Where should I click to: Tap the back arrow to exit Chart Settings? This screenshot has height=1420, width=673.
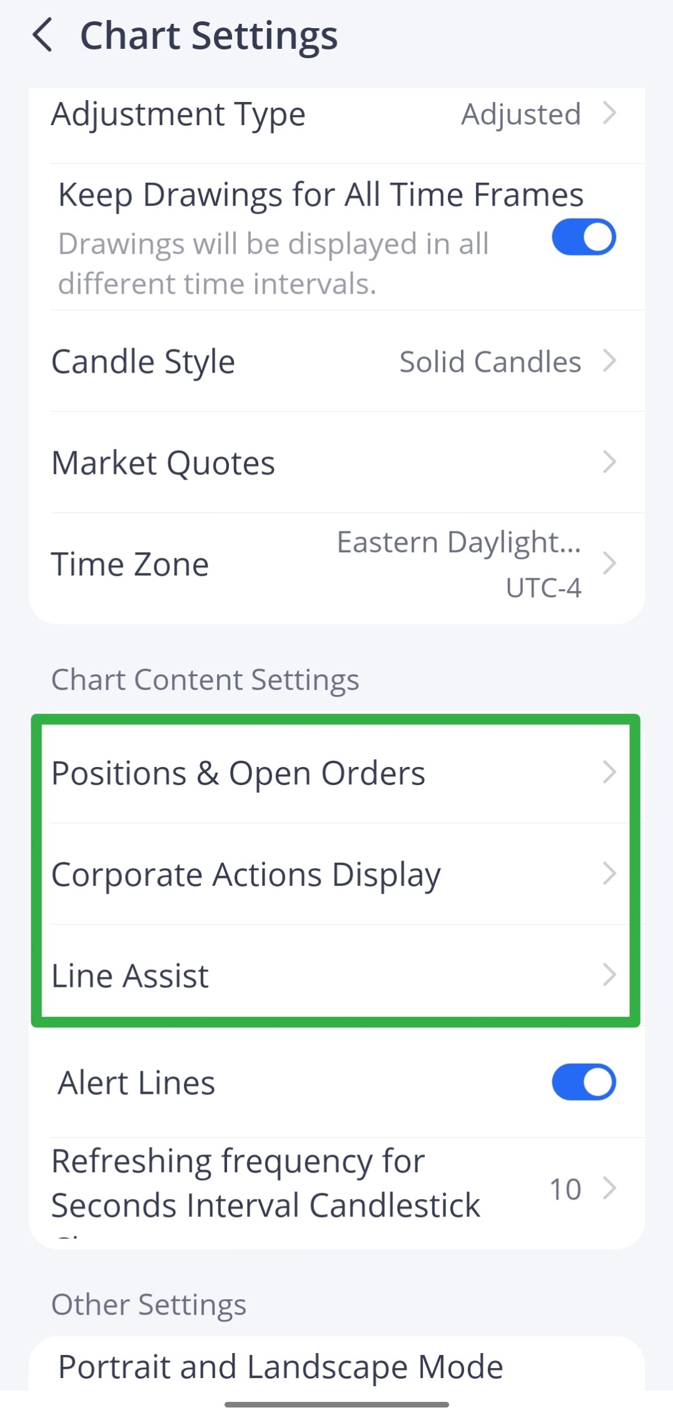click(x=44, y=36)
